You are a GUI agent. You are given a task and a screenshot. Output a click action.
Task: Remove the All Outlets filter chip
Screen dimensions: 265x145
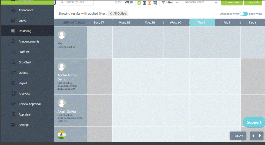111,14
